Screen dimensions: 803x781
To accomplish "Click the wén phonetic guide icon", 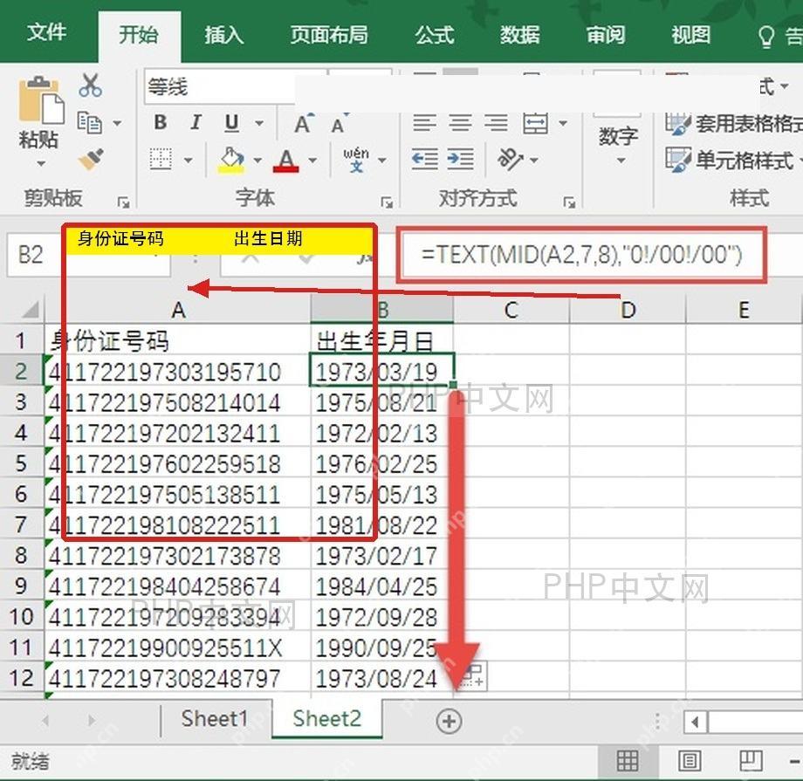I will [x=356, y=160].
